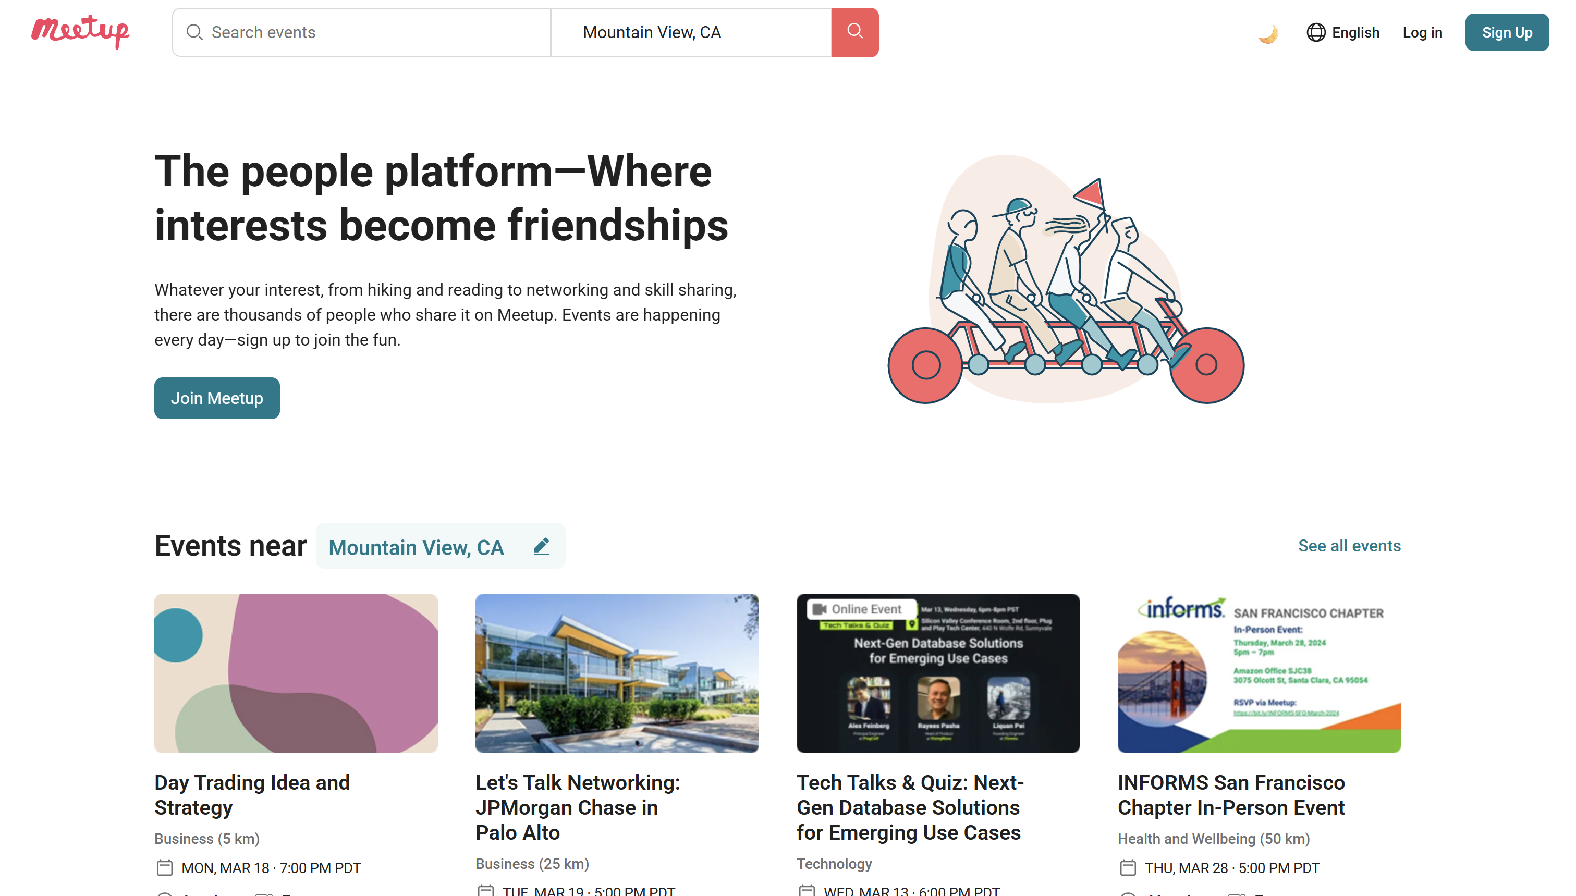Viewport: 1576px width, 896px height.
Task: Click the Business (5 km) category text
Action: click(x=207, y=839)
